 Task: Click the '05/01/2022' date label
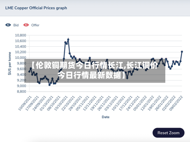(140, 103)
